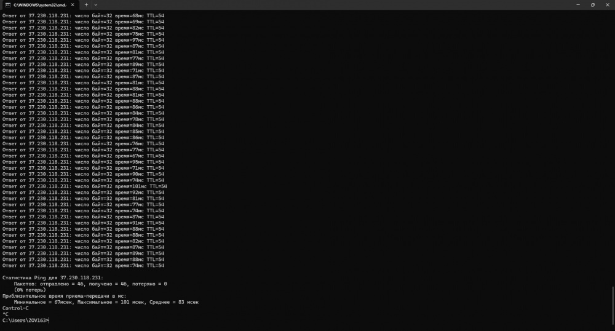Maximize the terminal window

[593, 5]
